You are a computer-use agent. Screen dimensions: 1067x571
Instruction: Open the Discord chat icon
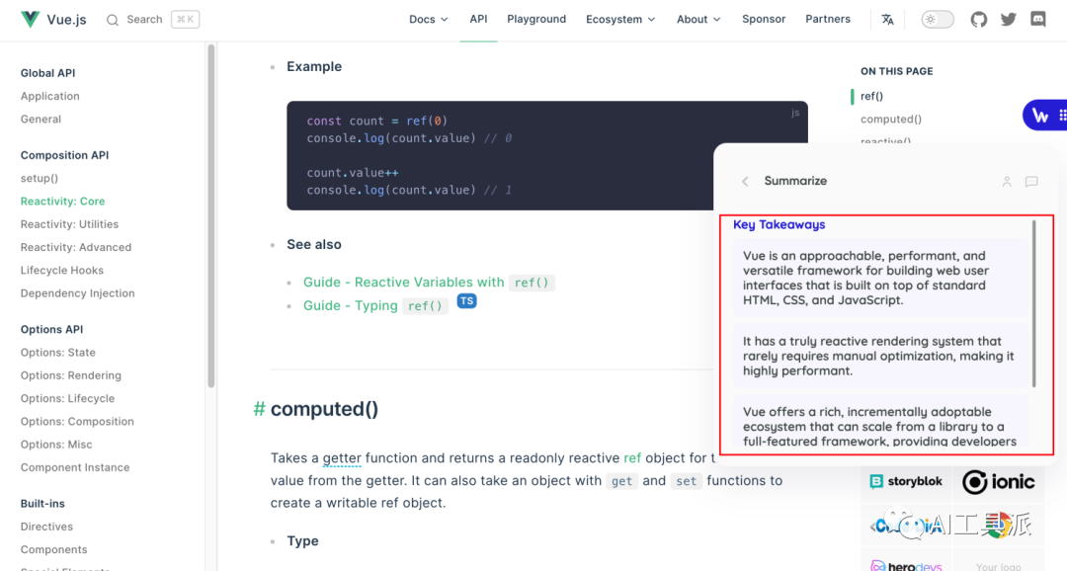click(x=1038, y=20)
